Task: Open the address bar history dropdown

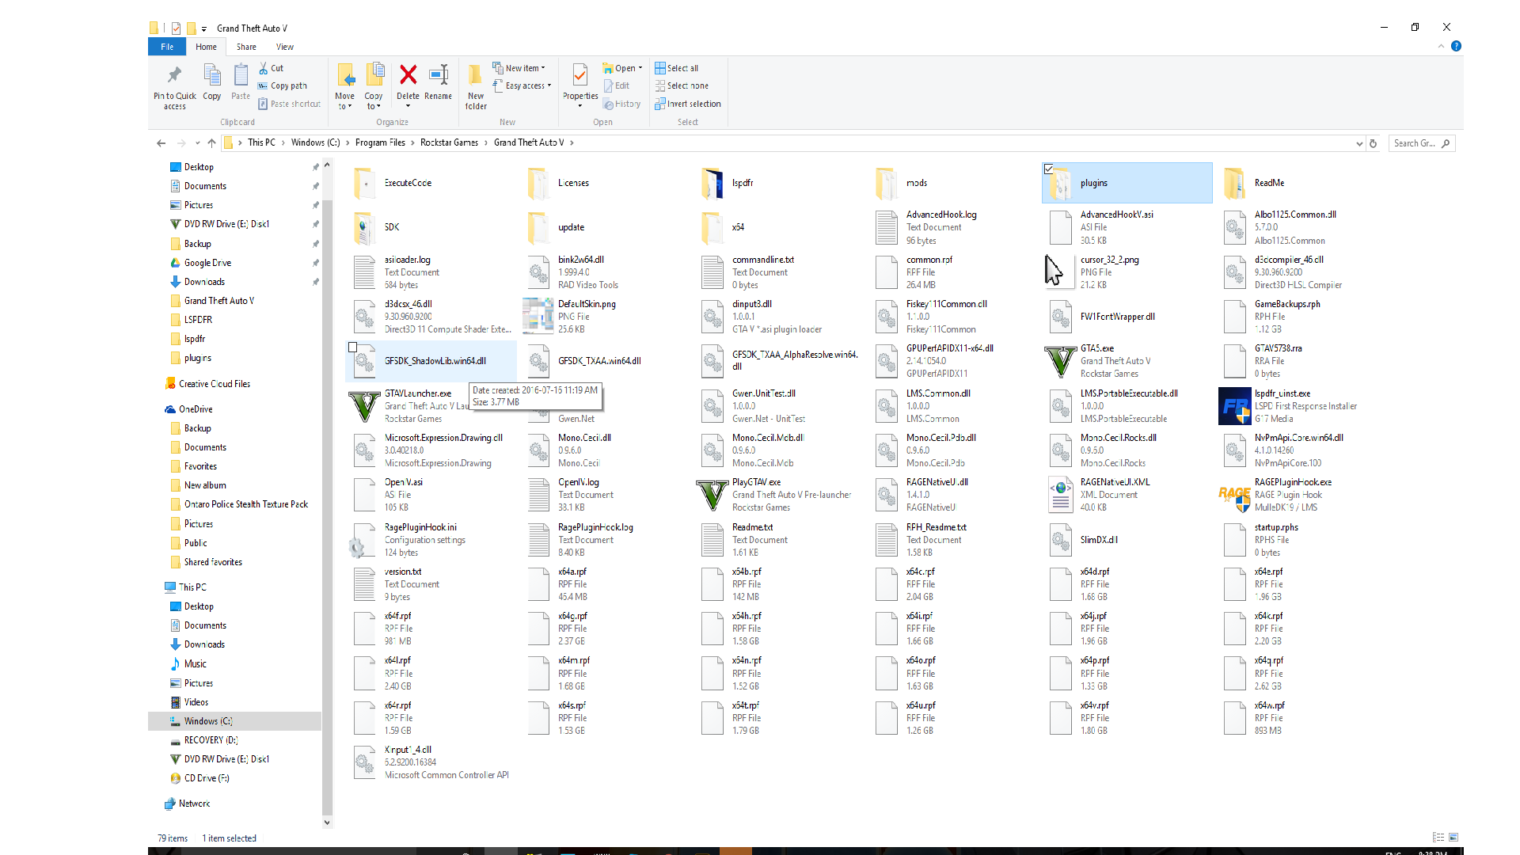Action: [1359, 143]
